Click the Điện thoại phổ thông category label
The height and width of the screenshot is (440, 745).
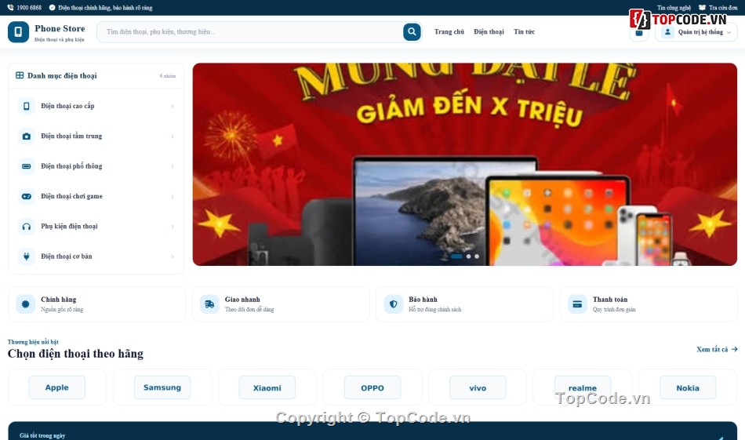[71, 165]
